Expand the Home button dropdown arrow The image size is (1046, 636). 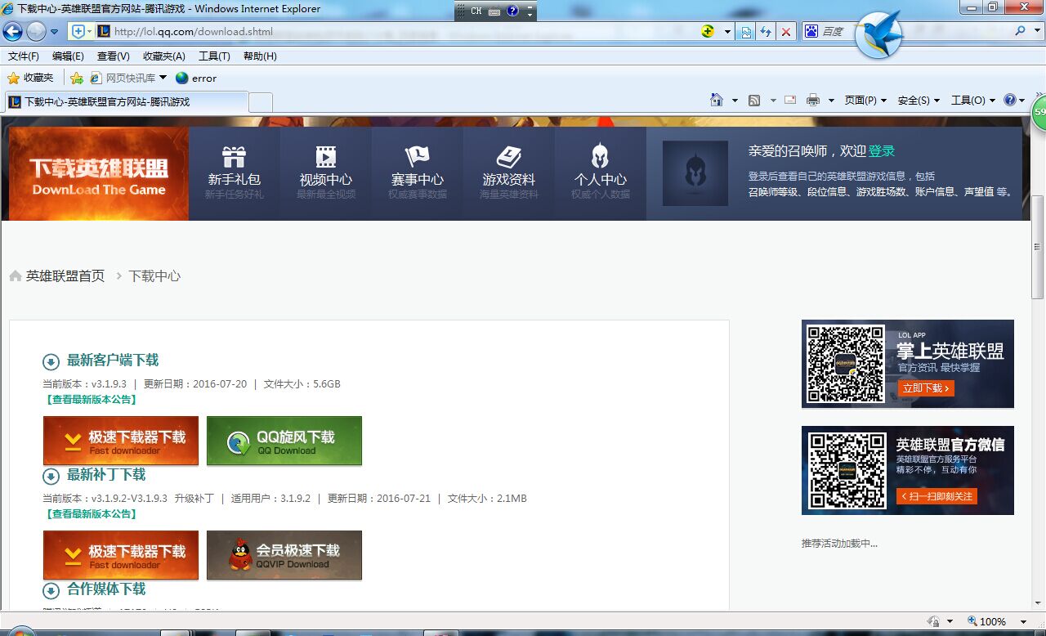point(735,101)
